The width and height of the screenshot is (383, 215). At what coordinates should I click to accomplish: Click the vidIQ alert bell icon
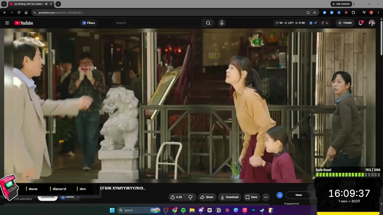tap(327, 23)
